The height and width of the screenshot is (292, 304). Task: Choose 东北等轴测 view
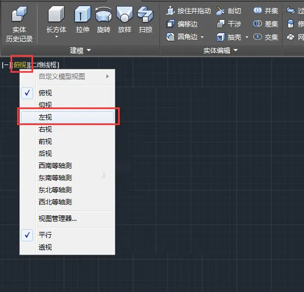point(67,190)
